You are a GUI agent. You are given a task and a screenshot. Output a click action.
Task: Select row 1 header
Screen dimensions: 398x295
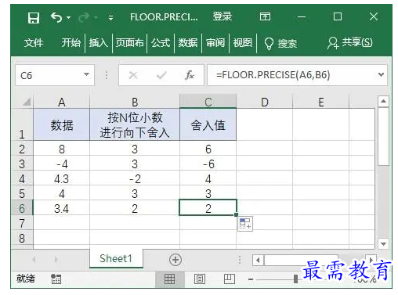[22, 124]
